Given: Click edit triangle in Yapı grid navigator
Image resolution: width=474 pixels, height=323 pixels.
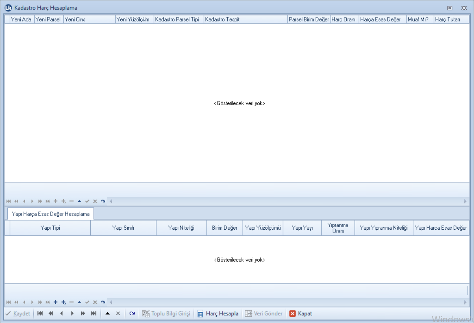Looking at the screenshot, I should tap(79, 302).
